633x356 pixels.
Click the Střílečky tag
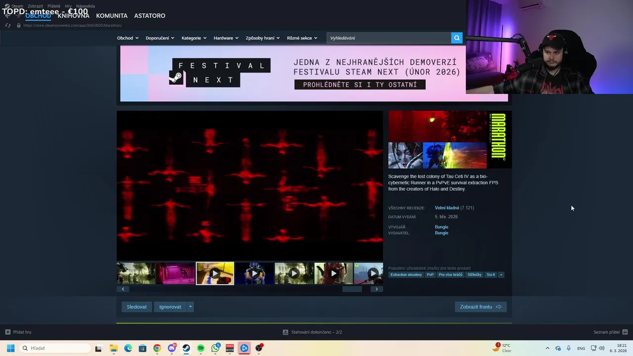[474, 274]
